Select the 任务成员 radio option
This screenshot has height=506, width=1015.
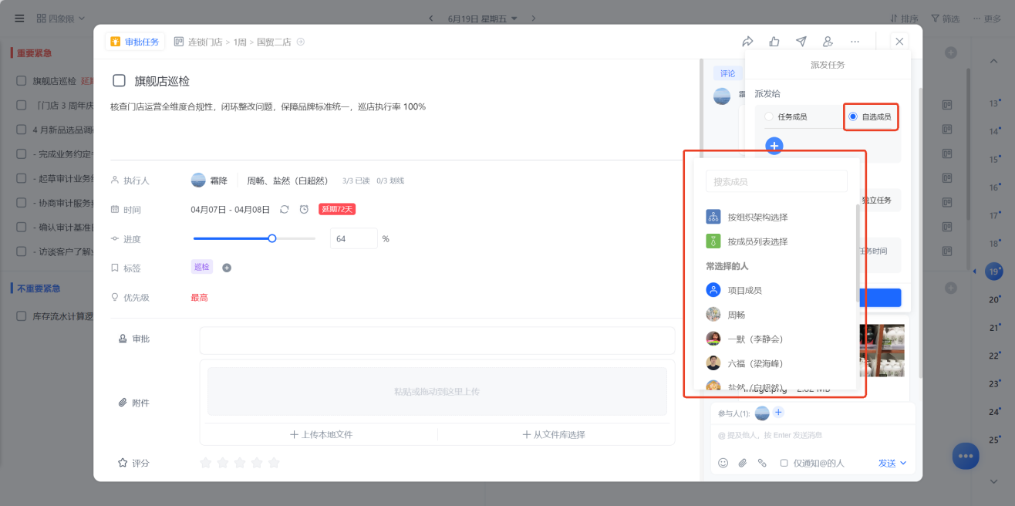pyautogui.click(x=768, y=116)
